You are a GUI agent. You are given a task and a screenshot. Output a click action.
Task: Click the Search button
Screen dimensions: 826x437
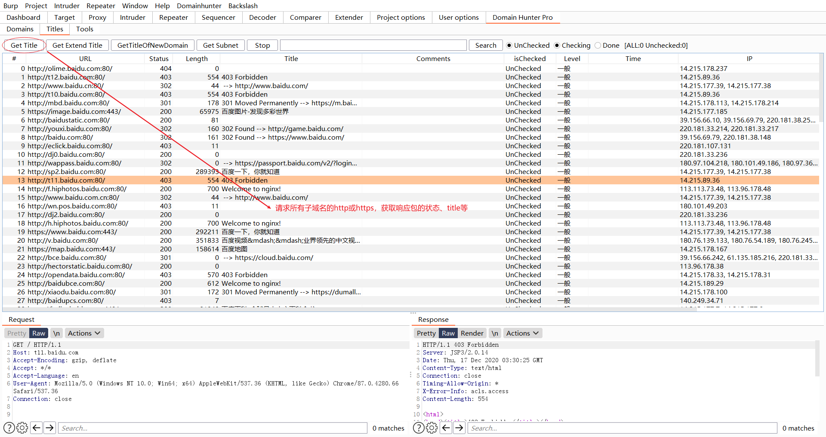pos(486,45)
